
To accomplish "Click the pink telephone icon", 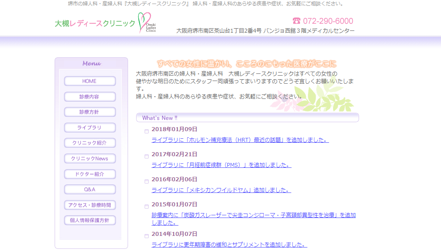I will click(x=296, y=21).
